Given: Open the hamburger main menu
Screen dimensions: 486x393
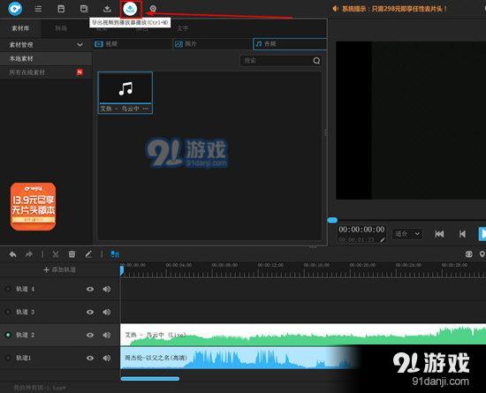Looking at the screenshot, I should coord(38,9).
